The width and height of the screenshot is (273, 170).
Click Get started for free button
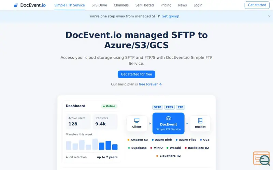pos(136,74)
